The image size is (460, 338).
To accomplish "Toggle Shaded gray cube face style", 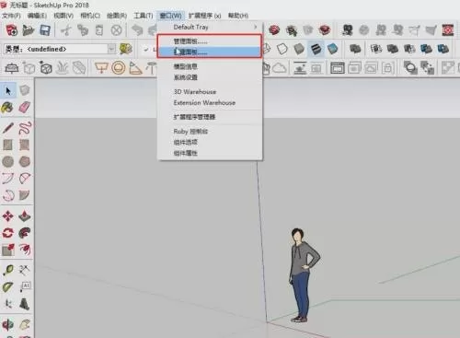I will [299, 49].
